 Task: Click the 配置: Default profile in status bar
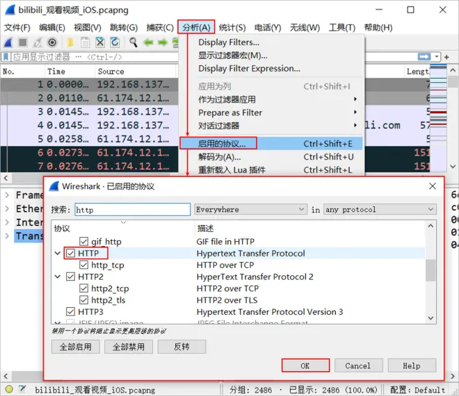tap(418, 390)
